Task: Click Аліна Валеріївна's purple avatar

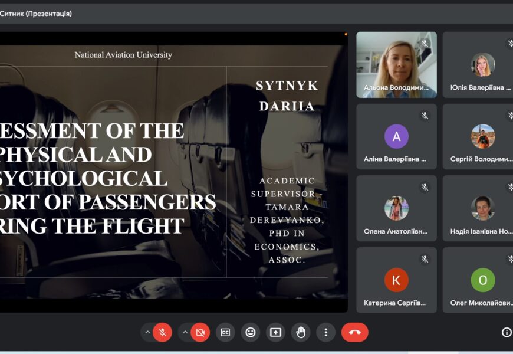Action: (x=396, y=137)
